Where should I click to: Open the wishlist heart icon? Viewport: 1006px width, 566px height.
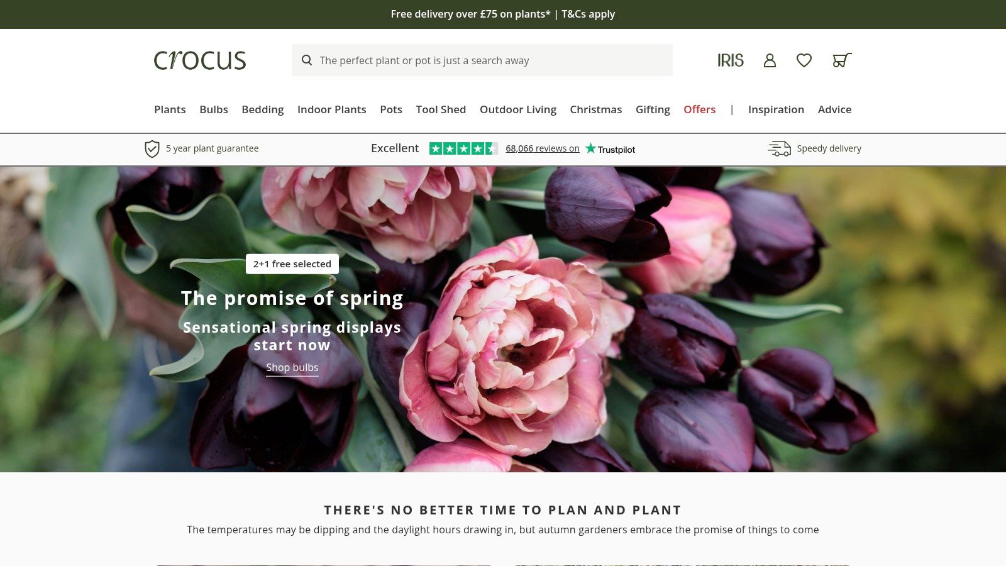pos(804,60)
